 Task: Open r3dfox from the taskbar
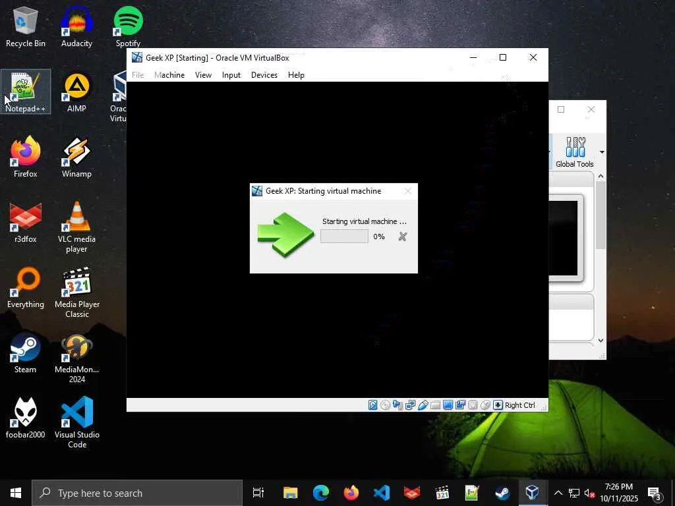412,493
